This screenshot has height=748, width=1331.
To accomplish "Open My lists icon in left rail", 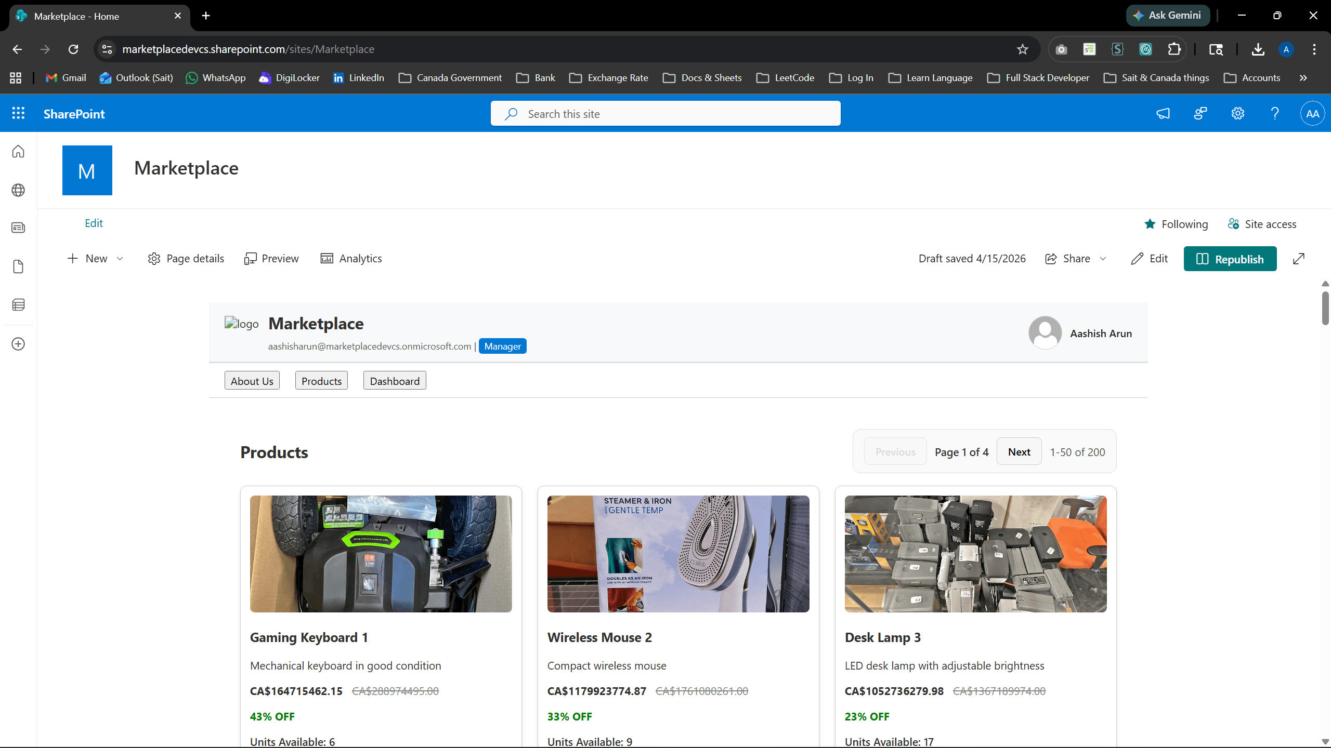I will (18, 304).
